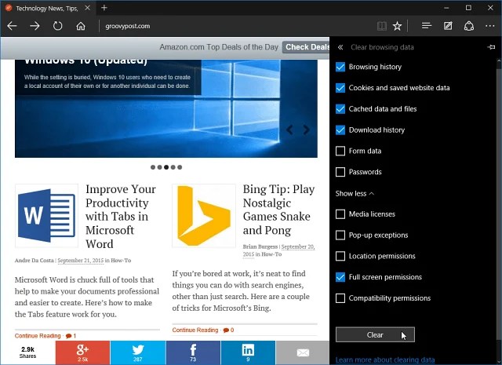Collapse options with Show less
Screen dimensions: 502x365
coord(355,194)
